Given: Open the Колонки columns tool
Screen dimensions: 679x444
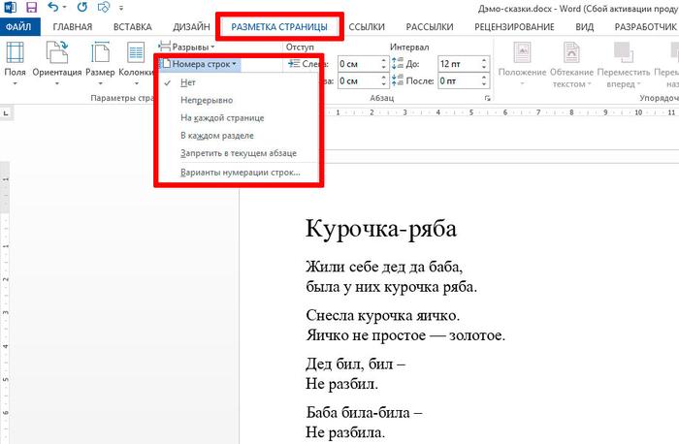Looking at the screenshot, I should [136, 61].
